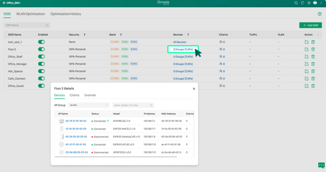Click the horizontal scrollbar in device table
Screen dimensions: 326x172
[116, 156]
